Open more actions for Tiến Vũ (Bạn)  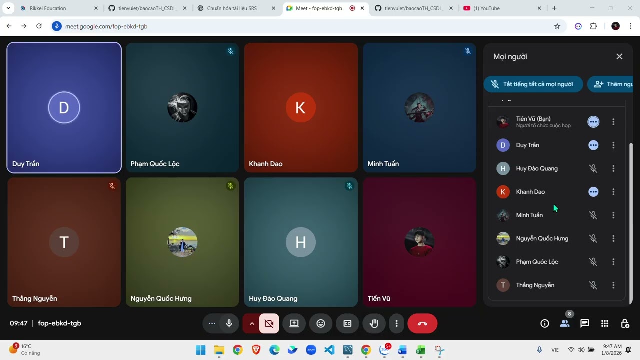tap(613, 122)
